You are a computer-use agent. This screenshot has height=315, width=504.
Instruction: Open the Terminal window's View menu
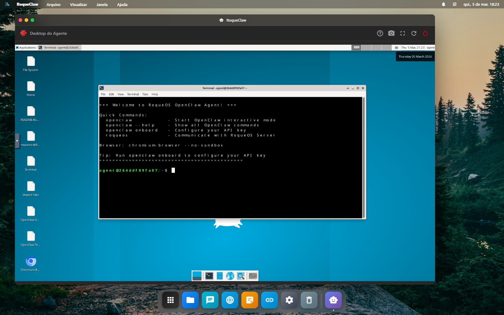[x=121, y=94]
